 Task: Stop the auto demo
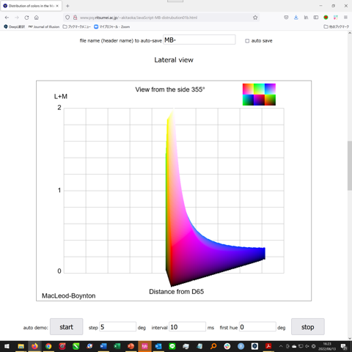(308, 327)
